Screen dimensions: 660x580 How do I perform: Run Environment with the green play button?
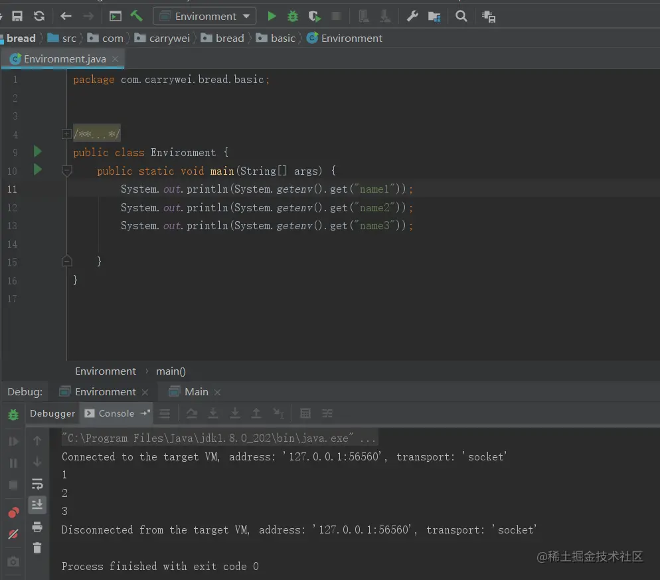[272, 16]
